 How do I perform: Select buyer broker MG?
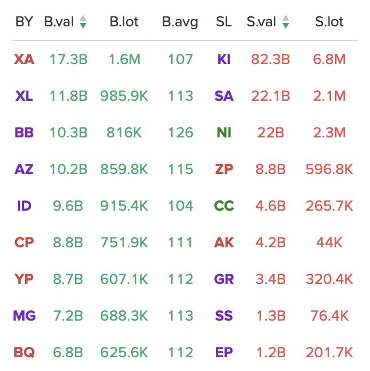[x=24, y=315]
